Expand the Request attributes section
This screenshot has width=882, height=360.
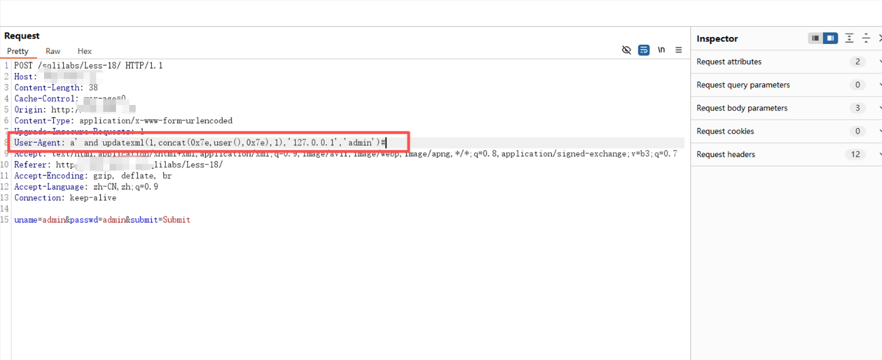point(786,61)
